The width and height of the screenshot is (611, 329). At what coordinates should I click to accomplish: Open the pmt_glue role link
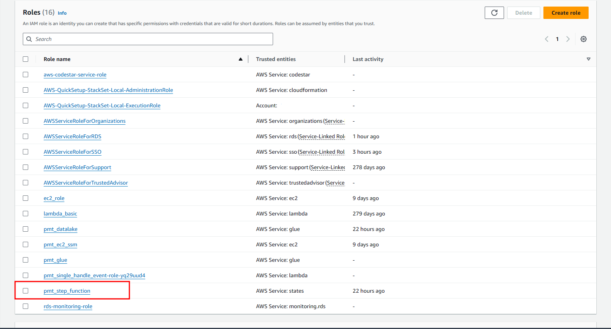coord(55,260)
